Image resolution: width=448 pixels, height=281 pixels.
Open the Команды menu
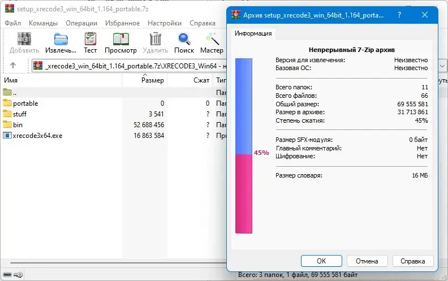coord(43,23)
